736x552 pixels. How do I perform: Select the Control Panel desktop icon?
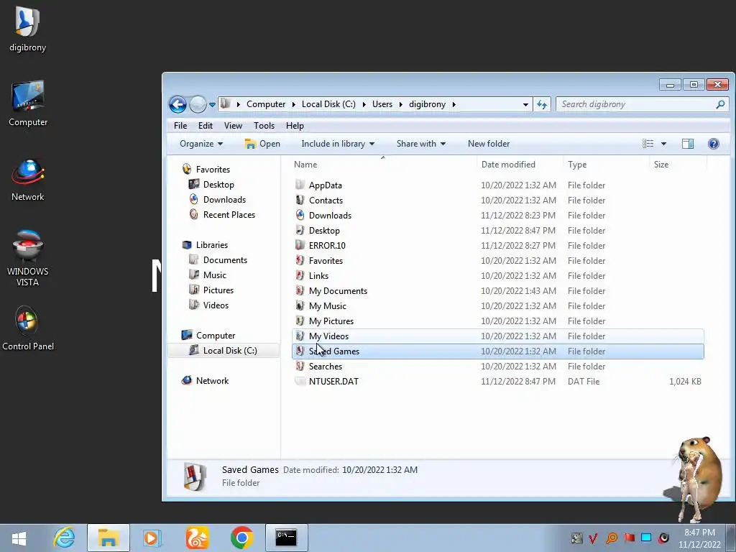(28, 328)
